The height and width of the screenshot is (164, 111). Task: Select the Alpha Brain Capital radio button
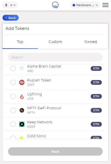pyautogui.click(x=13, y=68)
